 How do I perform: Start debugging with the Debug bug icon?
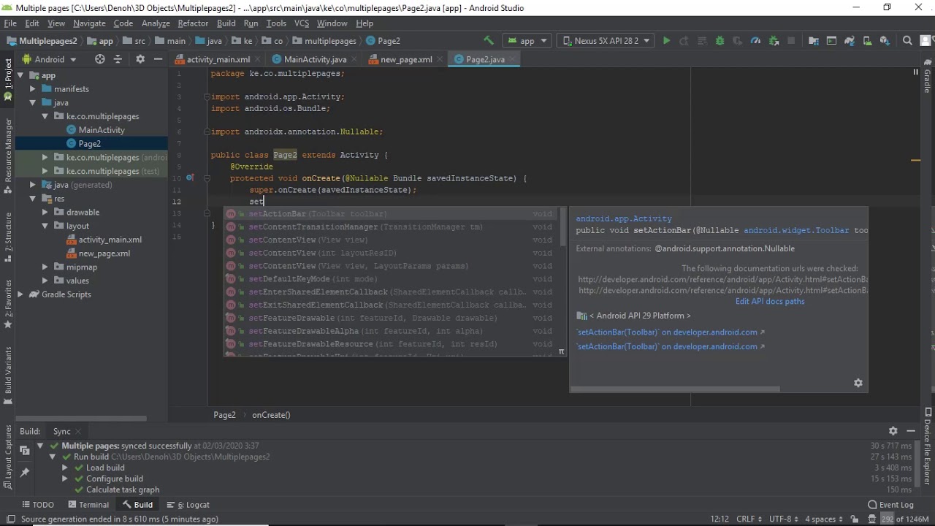[x=720, y=41]
